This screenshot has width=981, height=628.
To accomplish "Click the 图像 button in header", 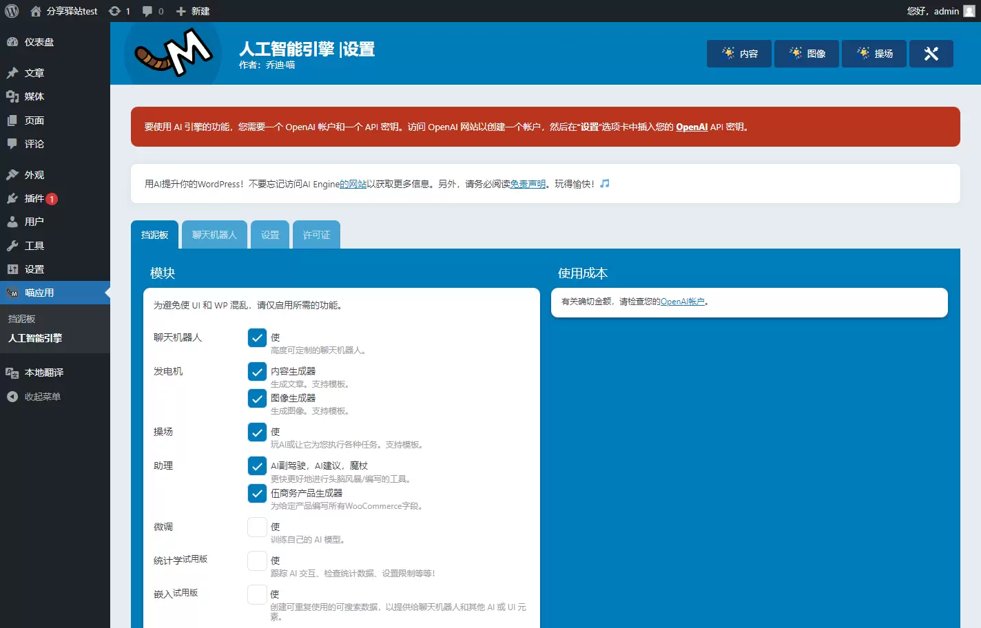I will click(x=807, y=54).
